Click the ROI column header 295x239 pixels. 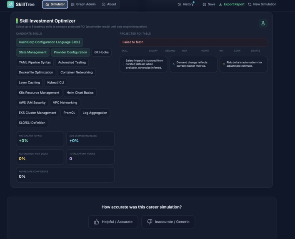[221, 50]
